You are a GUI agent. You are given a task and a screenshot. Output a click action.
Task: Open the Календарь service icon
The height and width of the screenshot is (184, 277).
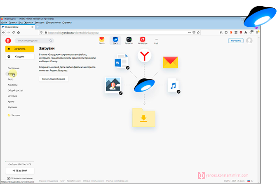point(143,40)
